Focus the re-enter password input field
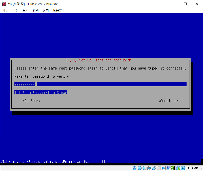 (x=100, y=84)
